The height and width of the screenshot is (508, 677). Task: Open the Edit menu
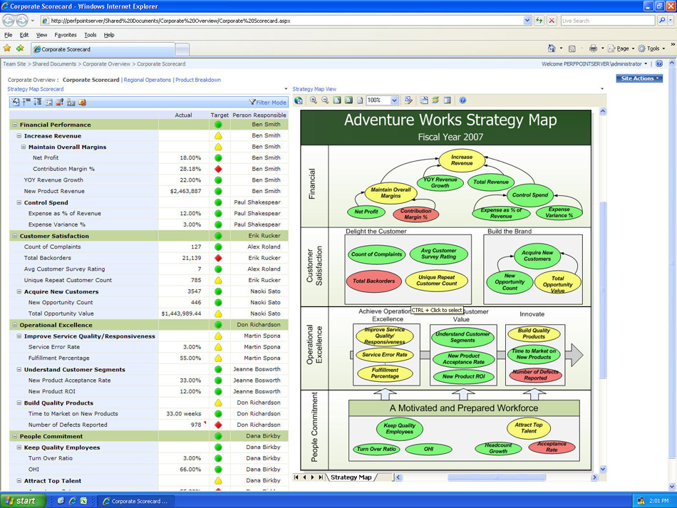24,35
